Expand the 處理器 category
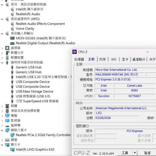The height and width of the screenshot is (156, 156). click(x=2, y=48)
